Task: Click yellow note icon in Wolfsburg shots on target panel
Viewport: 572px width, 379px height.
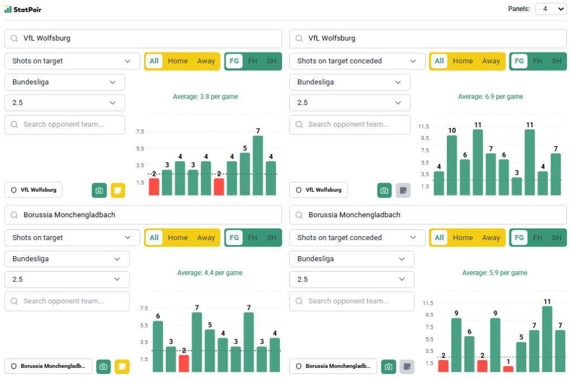Action: coord(118,190)
